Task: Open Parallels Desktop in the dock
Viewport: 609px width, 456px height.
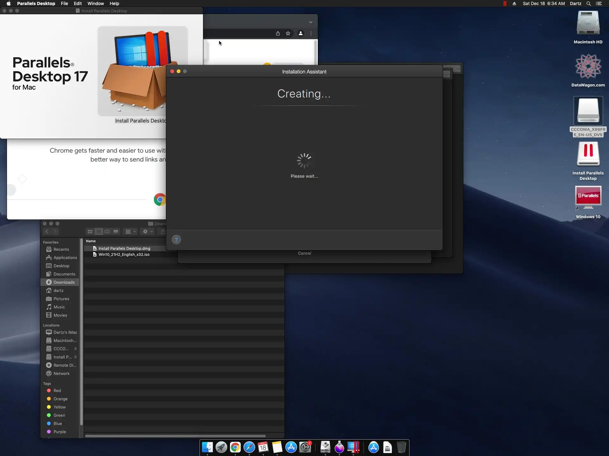Action: [353, 447]
